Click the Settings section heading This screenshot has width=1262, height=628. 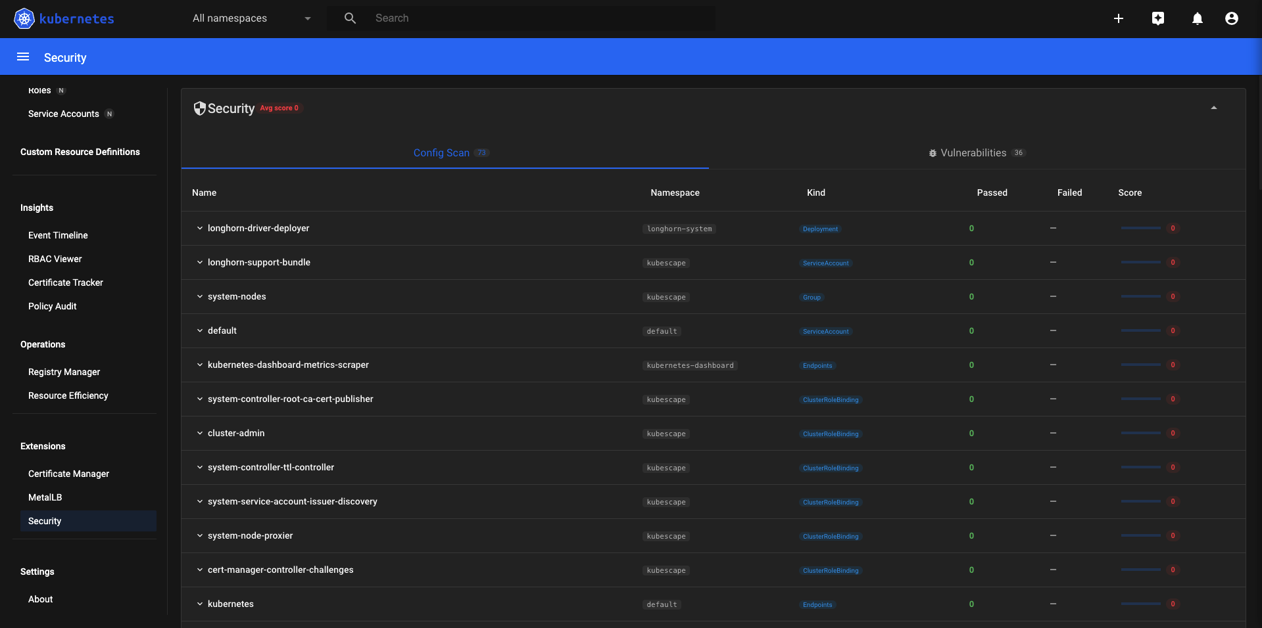pos(37,572)
